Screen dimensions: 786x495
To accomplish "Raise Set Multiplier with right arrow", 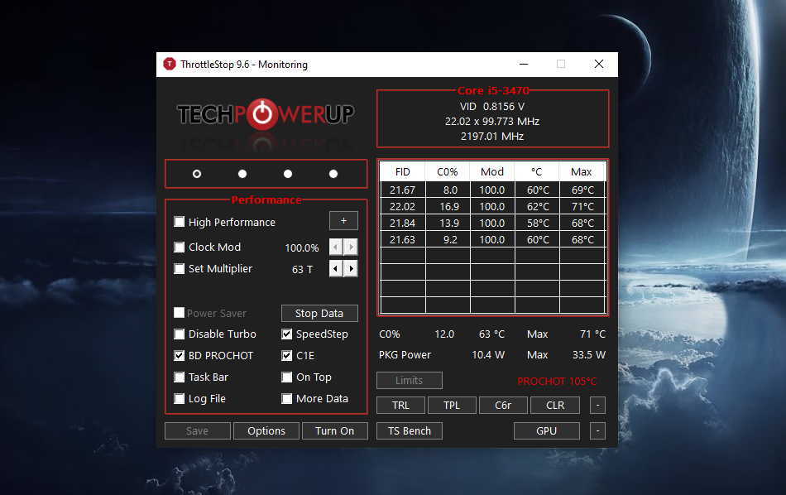I will click(x=351, y=269).
